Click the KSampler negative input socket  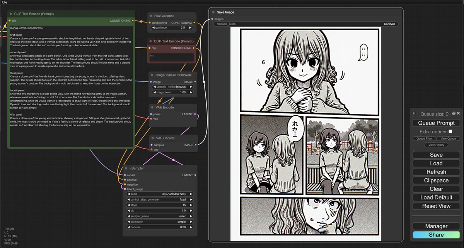125,184
